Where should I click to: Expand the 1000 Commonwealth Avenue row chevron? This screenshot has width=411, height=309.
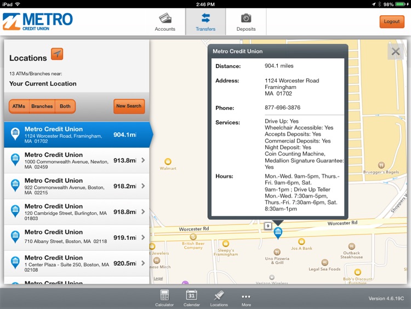(x=143, y=160)
